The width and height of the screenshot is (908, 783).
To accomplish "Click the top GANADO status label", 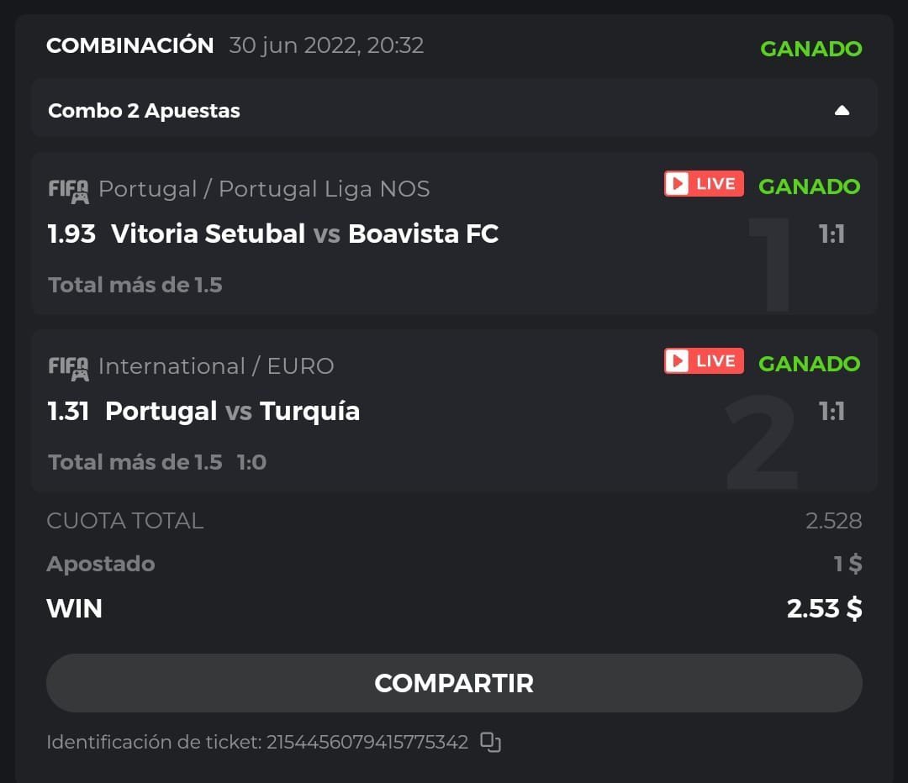I will click(810, 49).
